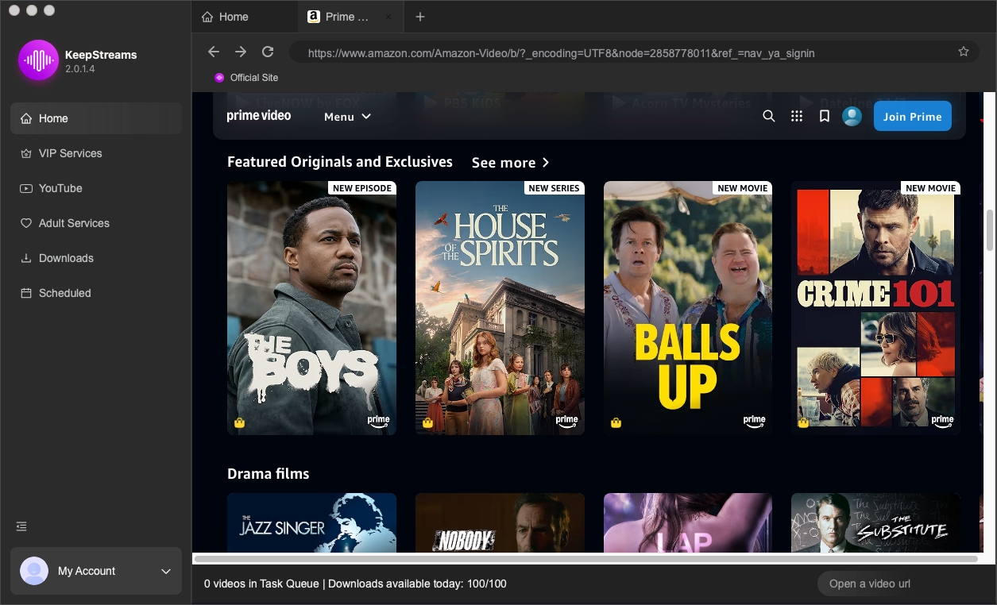Go back with the back arrow
Viewport: 997px width, 605px height.
214,52
